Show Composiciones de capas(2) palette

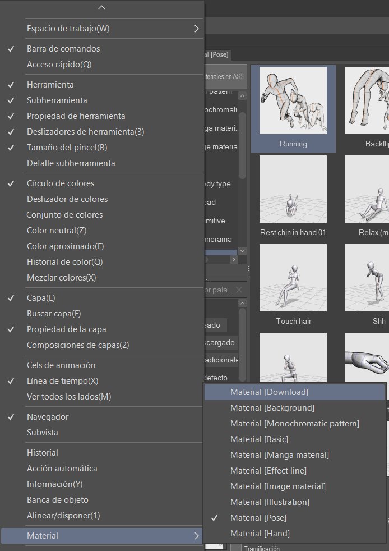point(102,345)
